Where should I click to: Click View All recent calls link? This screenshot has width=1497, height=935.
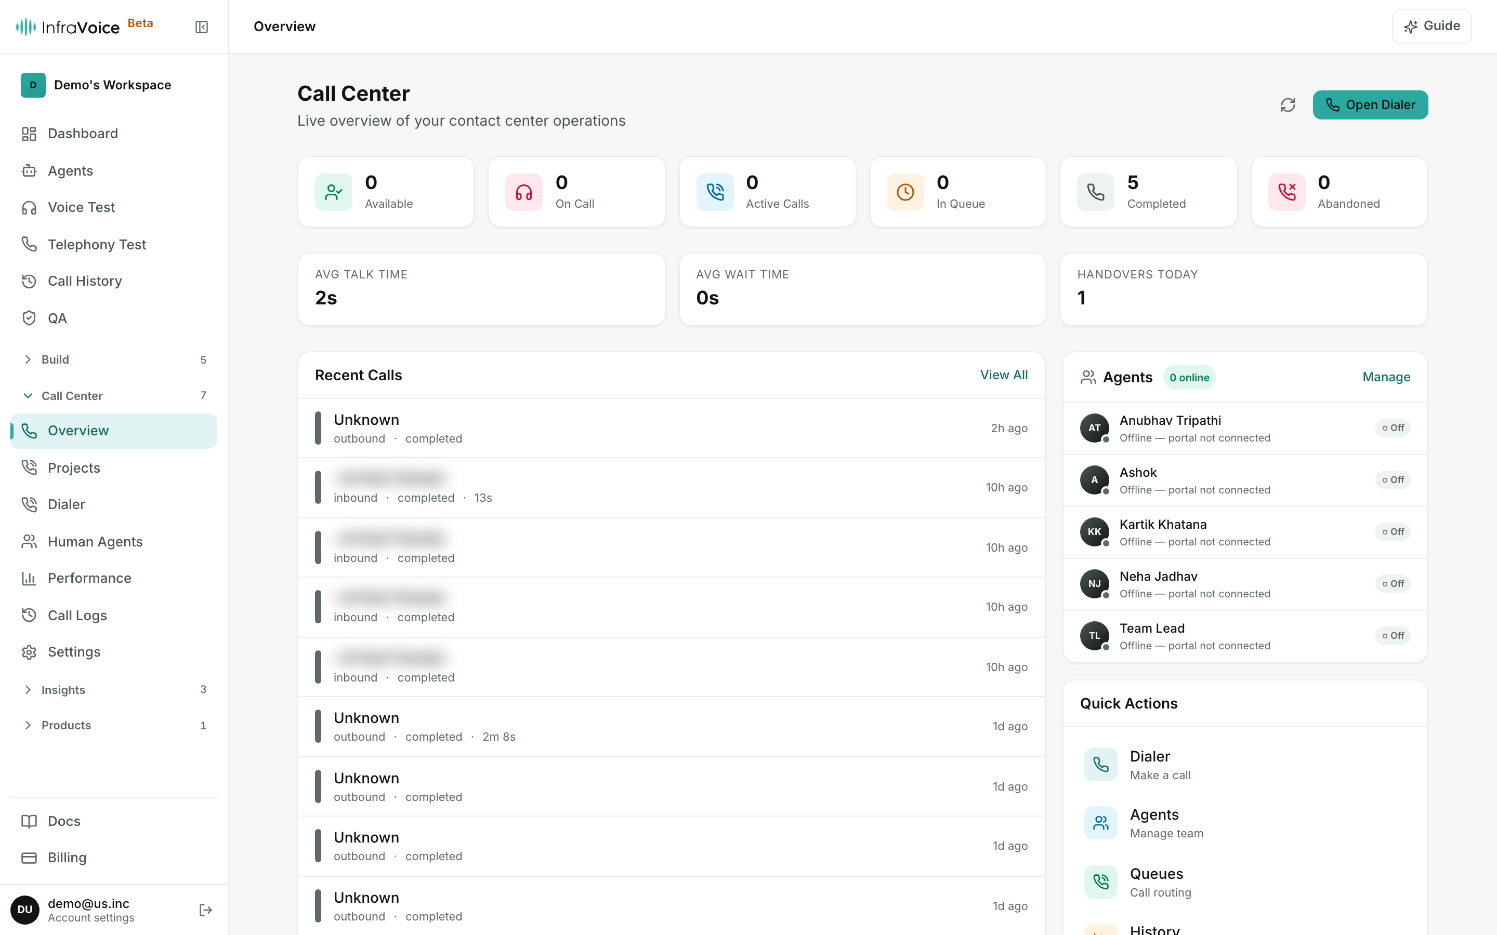1003,375
